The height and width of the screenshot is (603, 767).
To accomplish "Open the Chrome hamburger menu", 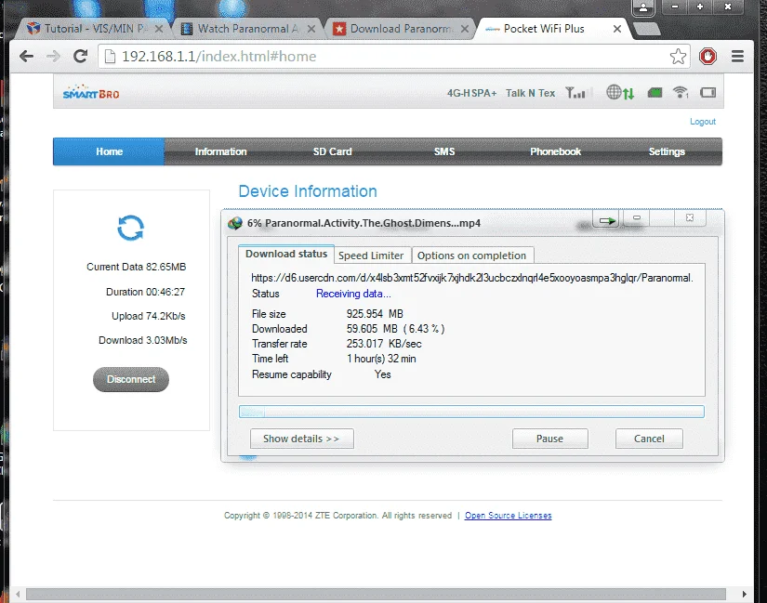I will (737, 57).
